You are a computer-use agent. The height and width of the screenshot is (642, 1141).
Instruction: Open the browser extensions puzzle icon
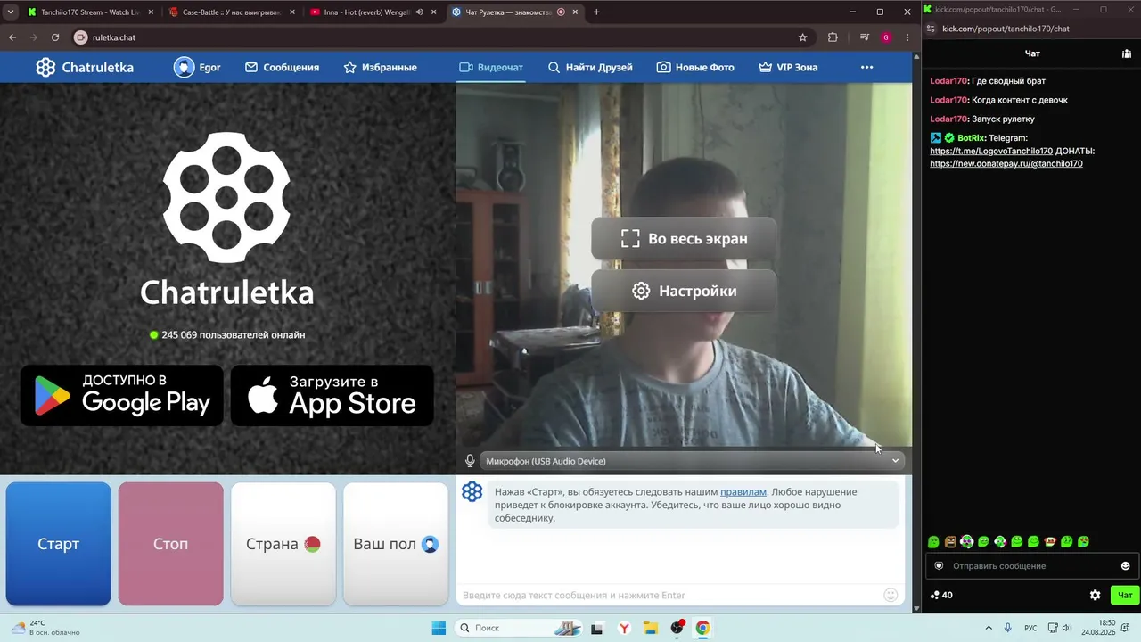point(833,37)
